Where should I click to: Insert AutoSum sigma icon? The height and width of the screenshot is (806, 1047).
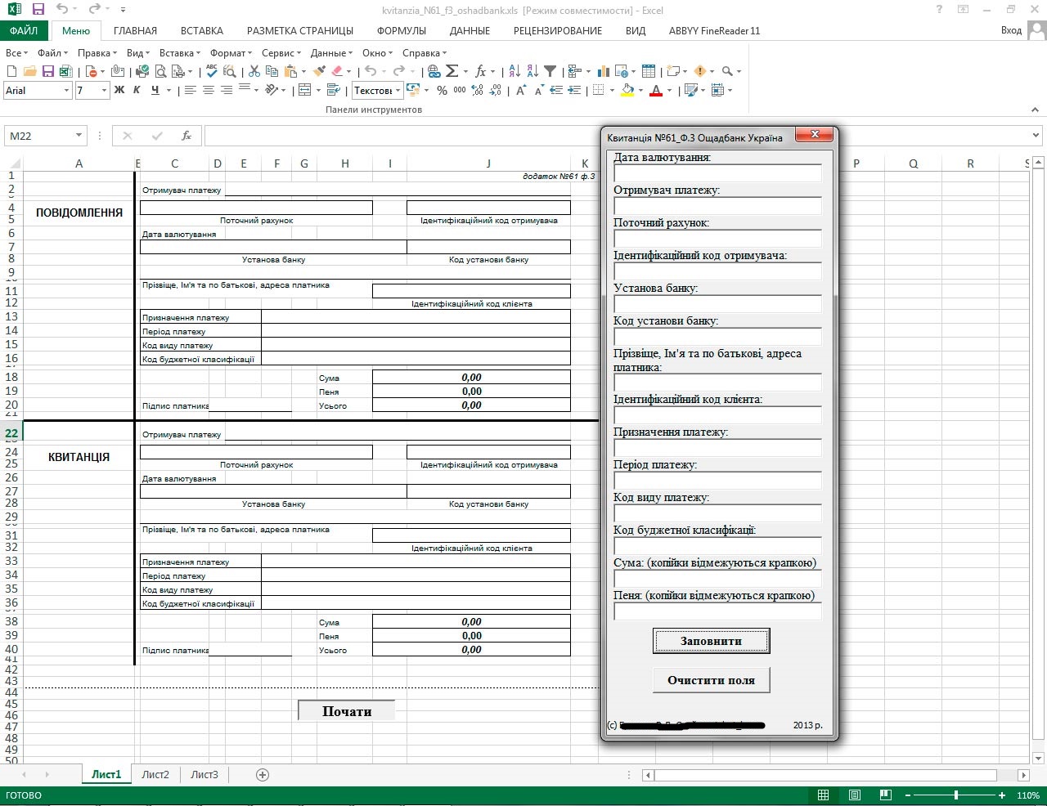pyautogui.click(x=452, y=72)
